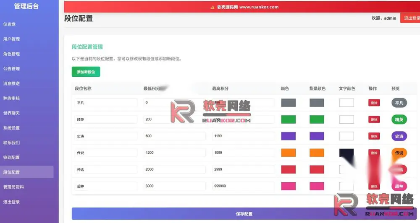Click maximum score field showing 1199
420x223 pixels.
click(x=243, y=136)
